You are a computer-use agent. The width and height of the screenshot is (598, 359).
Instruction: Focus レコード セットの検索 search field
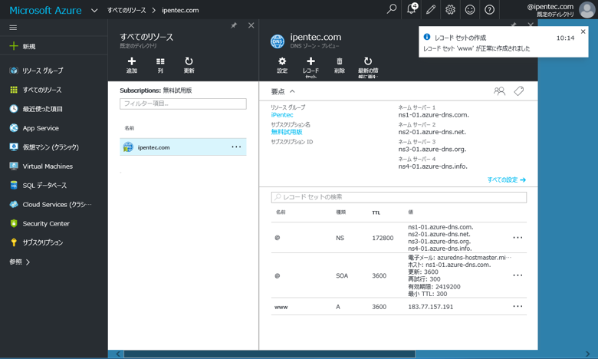[x=399, y=197]
